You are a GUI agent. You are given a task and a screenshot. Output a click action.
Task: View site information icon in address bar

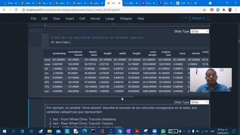click(24, 10)
